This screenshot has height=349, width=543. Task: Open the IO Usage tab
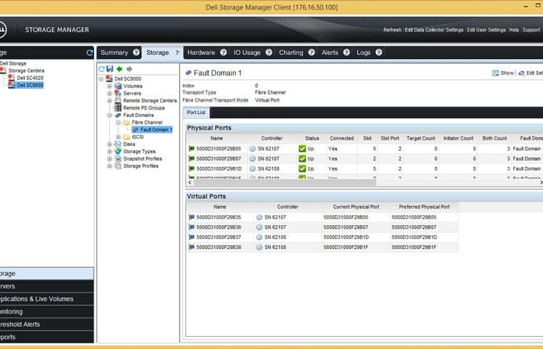coord(247,53)
